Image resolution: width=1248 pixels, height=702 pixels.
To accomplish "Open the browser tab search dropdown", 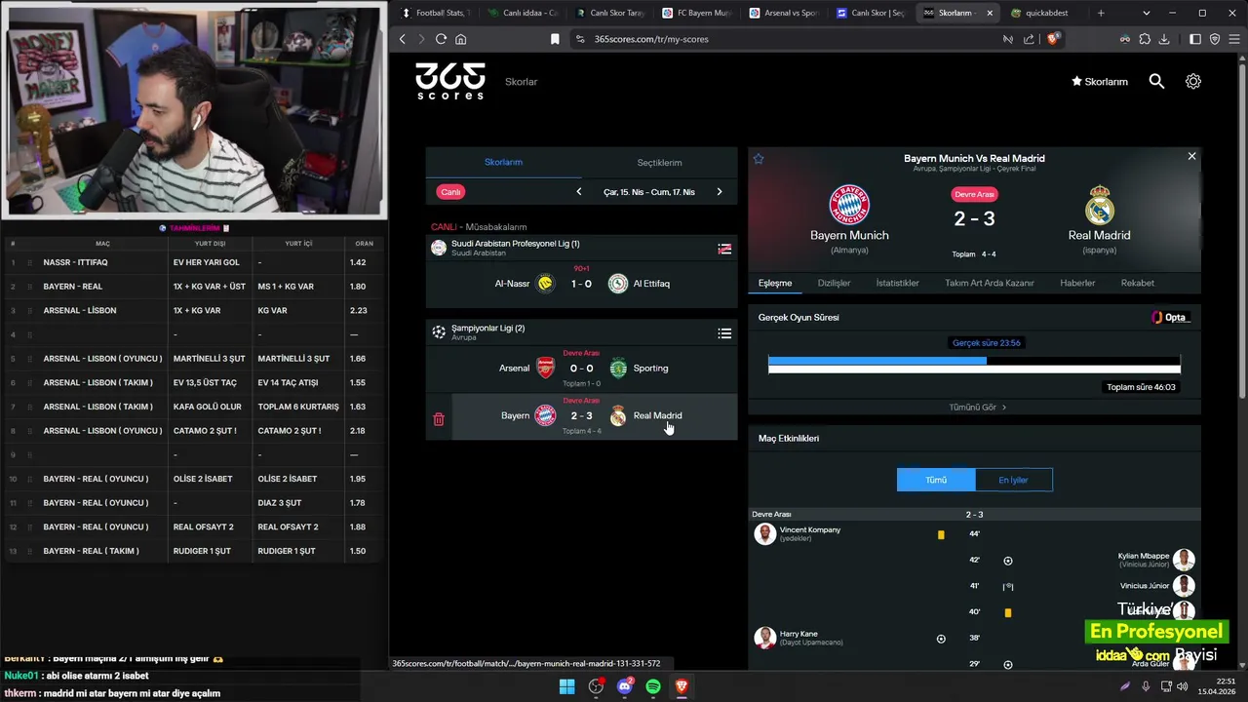I will 1146,13.
